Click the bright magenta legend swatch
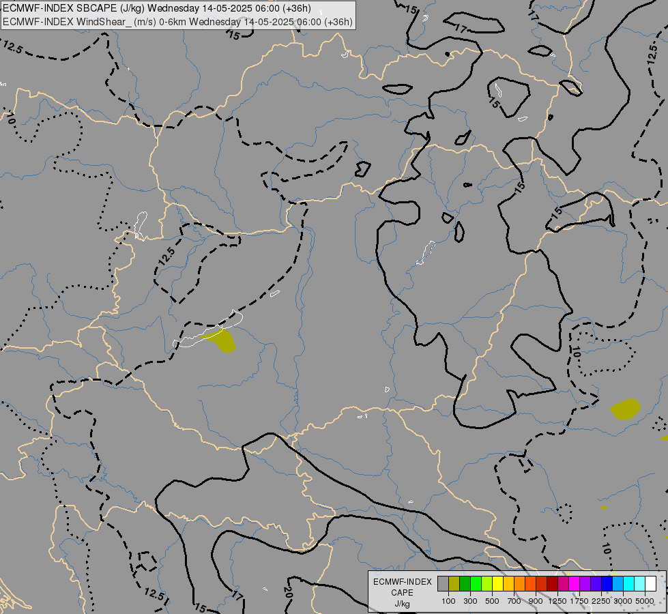The width and height of the screenshot is (668, 614). tap(574, 583)
